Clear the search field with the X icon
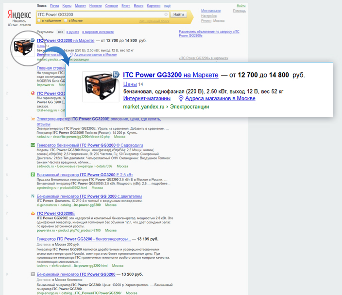 coord(166,15)
